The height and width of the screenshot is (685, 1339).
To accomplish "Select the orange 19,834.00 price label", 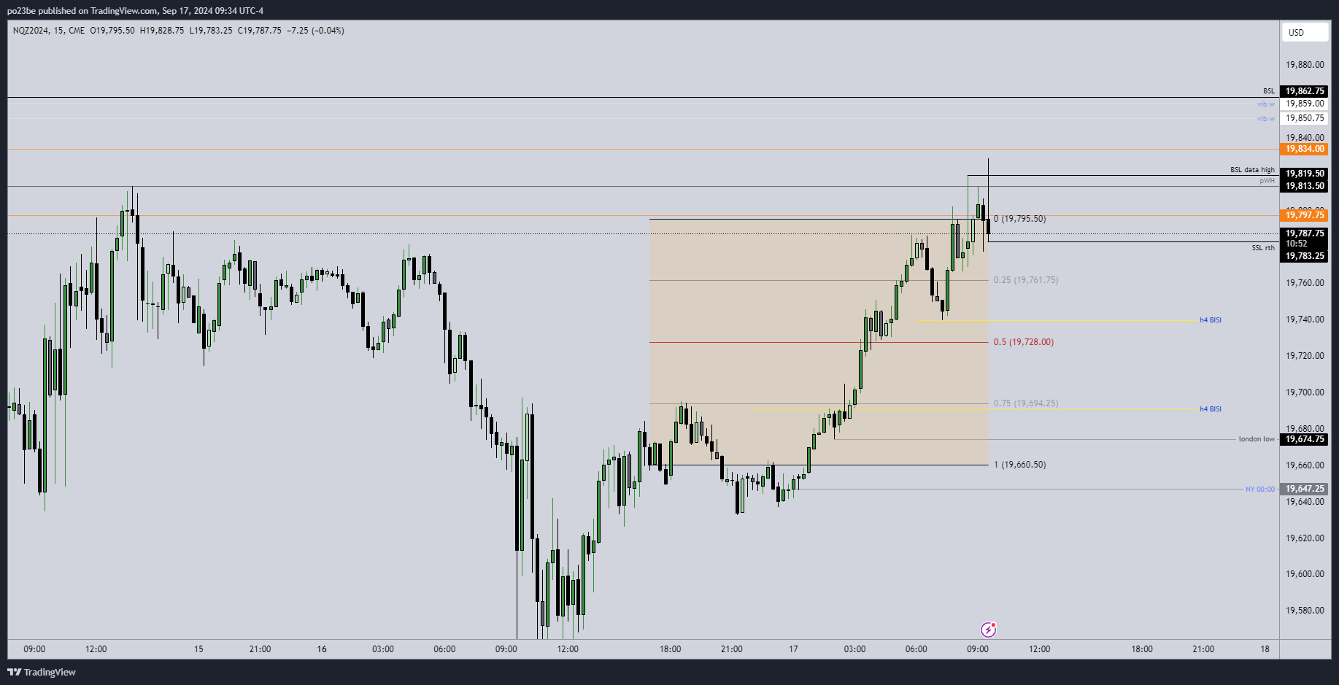I will point(1304,149).
